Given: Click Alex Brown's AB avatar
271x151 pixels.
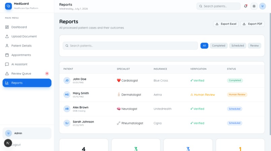Looking at the screenshot, I should click(67, 109).
